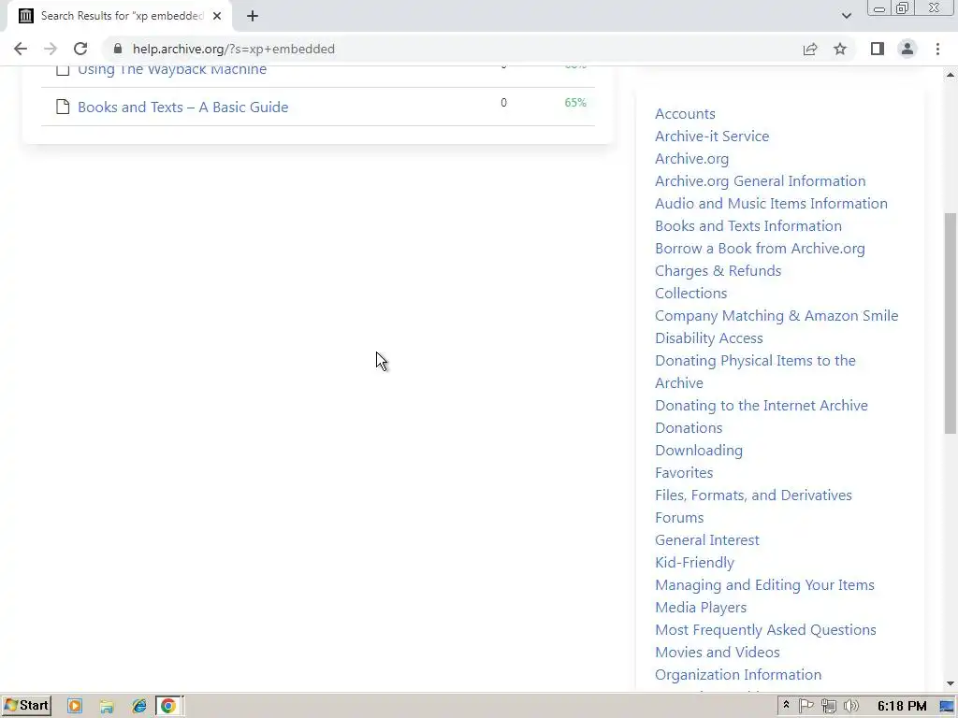Open the browser side panel

pos(878,49)
